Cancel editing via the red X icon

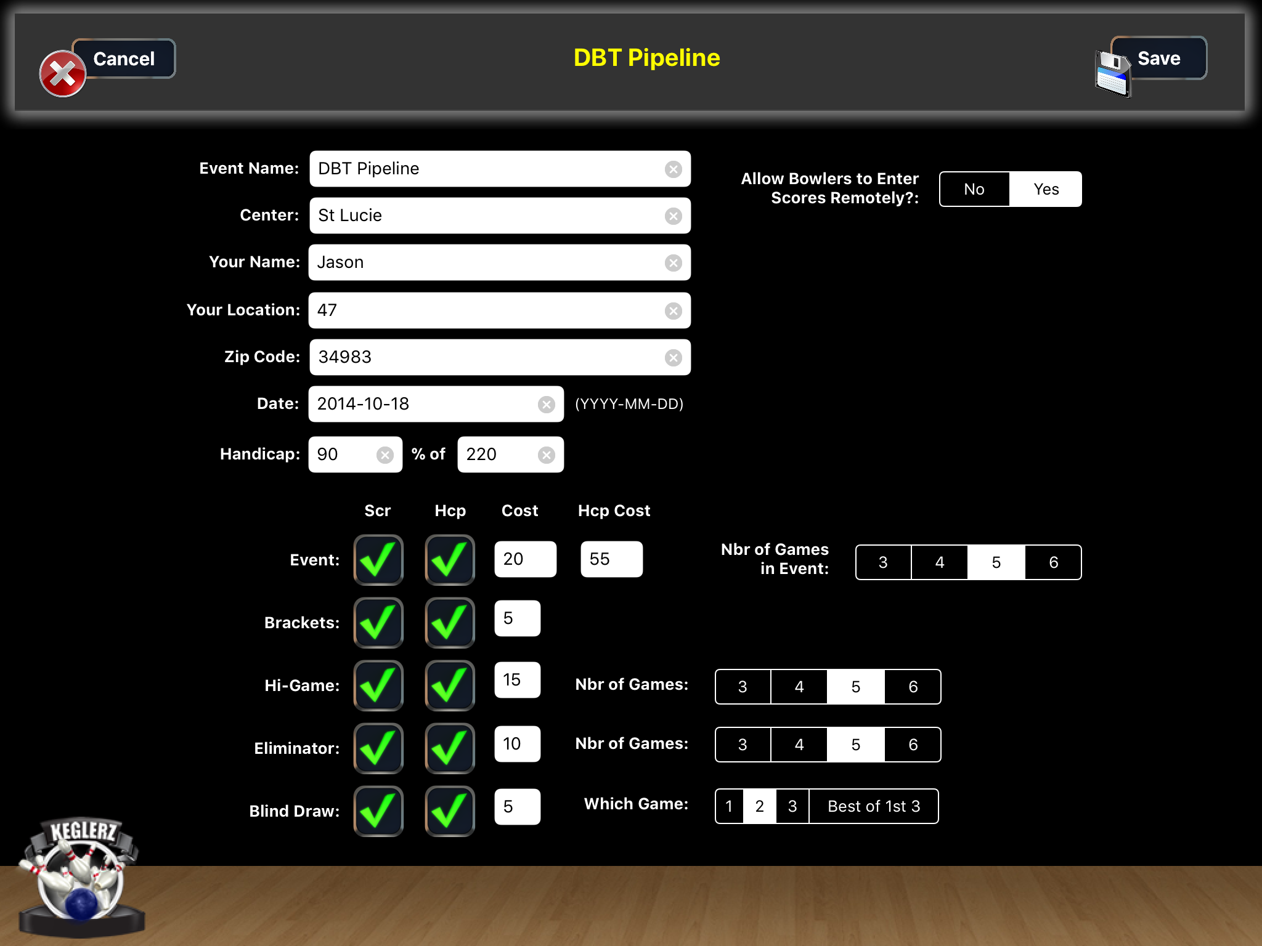pyautogui.click(x=62, y=73)
